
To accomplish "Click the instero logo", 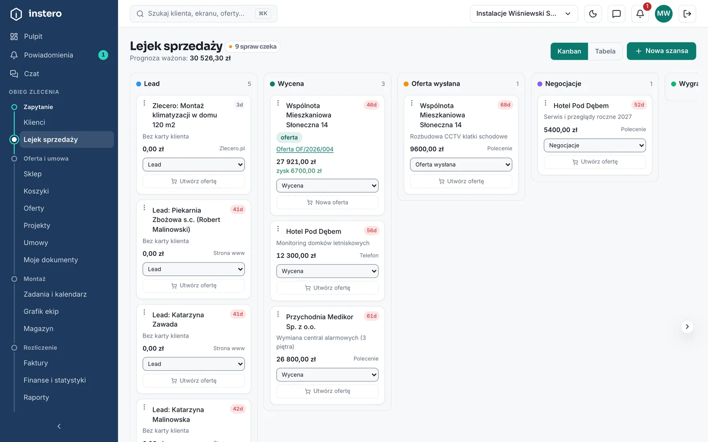I will 36,14.
